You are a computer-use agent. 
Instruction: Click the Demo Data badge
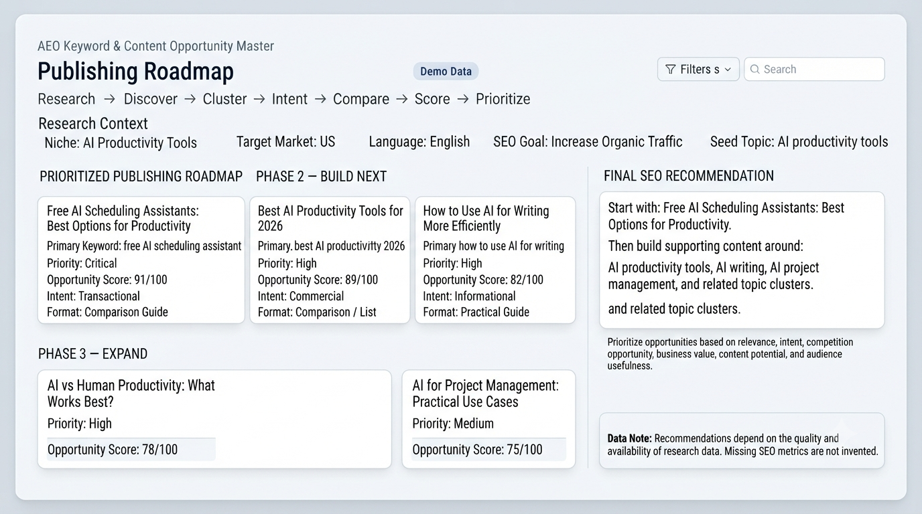(446, 71)
